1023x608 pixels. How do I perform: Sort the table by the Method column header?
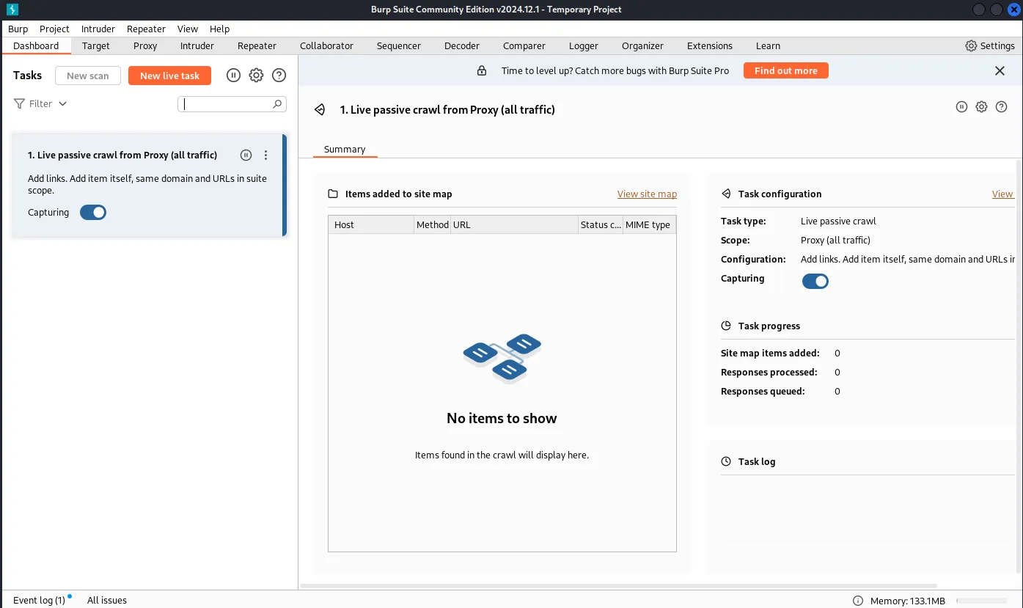click(x=432, y=225)
